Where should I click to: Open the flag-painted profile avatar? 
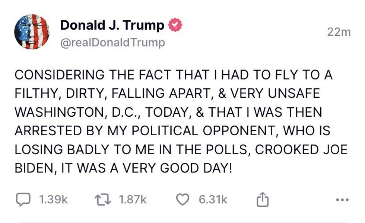click(x=32, y=32)
